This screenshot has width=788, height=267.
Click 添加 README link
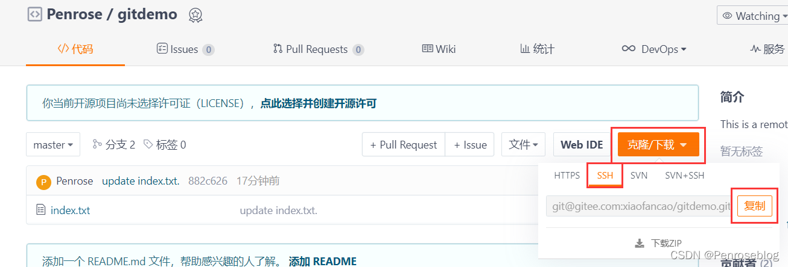point(323,262)
